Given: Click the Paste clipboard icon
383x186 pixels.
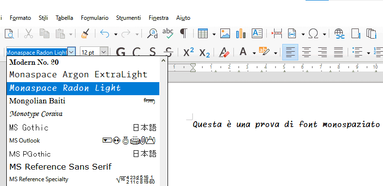Looking at the screenshot, I should point(60,34).
